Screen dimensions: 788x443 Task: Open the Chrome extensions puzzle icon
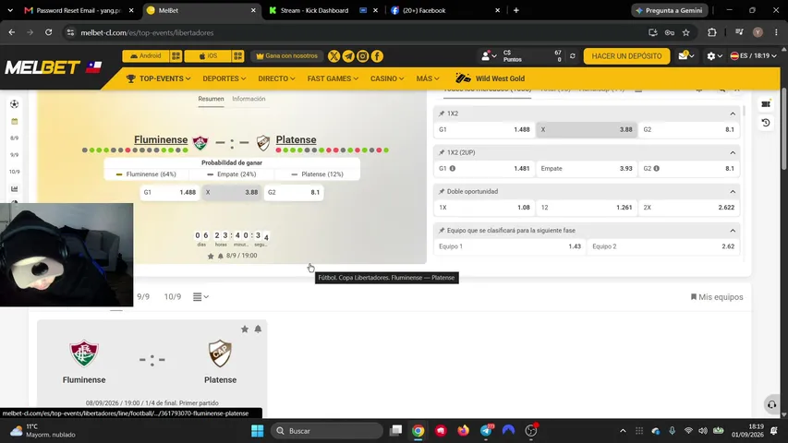(x=712, y=32)
